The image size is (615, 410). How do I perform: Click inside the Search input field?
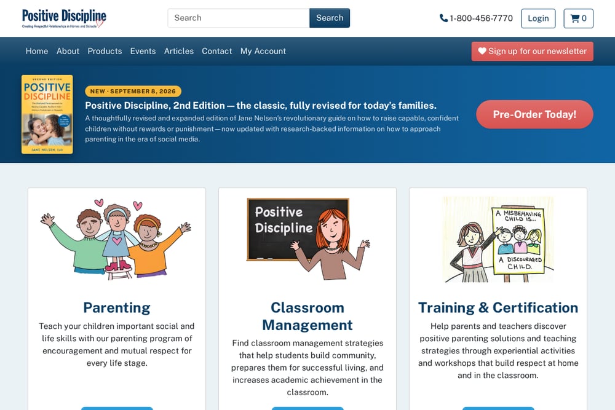[239, 18]
